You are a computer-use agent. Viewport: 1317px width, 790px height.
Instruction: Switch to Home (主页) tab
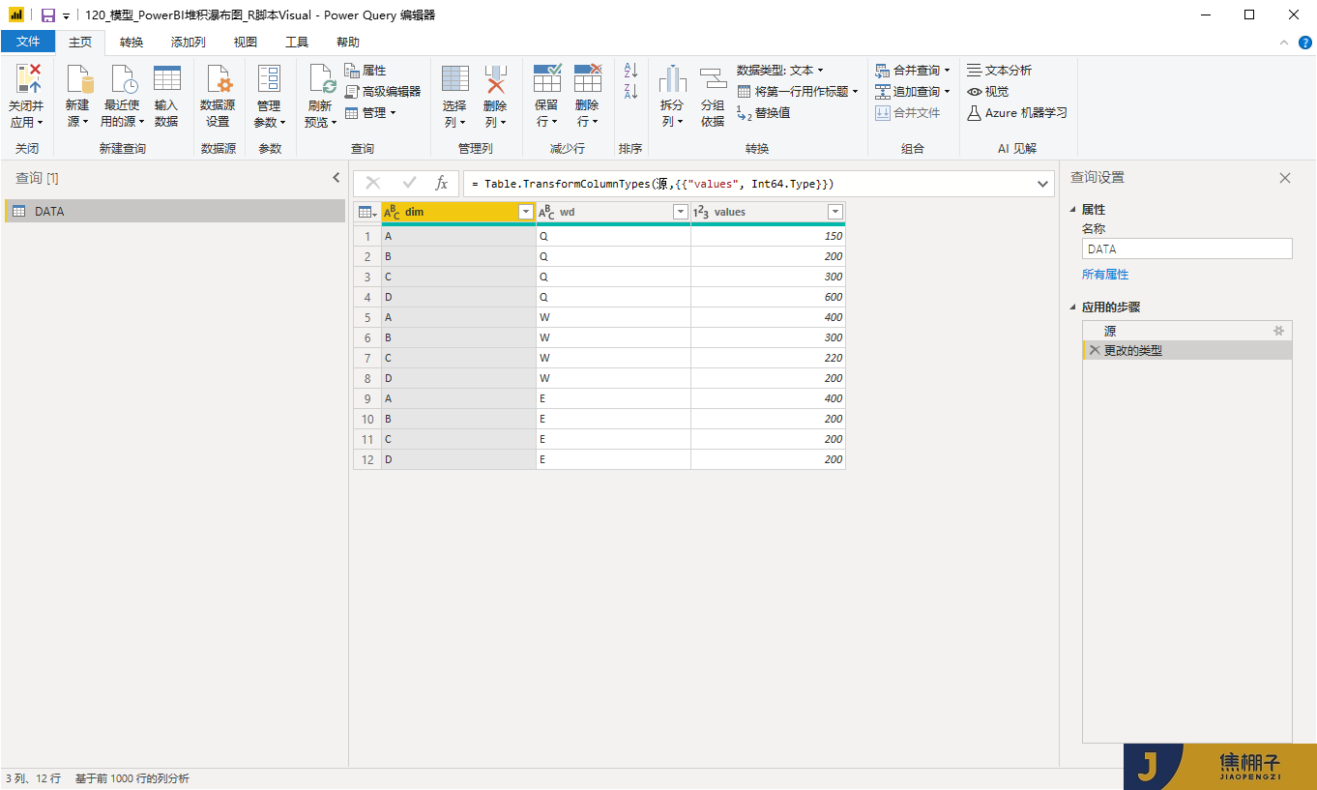[x=80, y=43]
